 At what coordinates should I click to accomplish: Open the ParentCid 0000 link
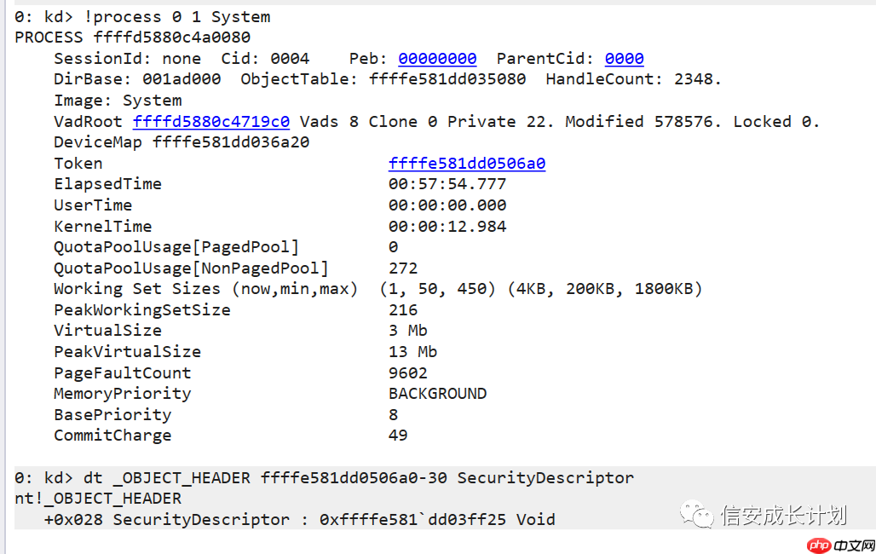click(x=624, y=59)
